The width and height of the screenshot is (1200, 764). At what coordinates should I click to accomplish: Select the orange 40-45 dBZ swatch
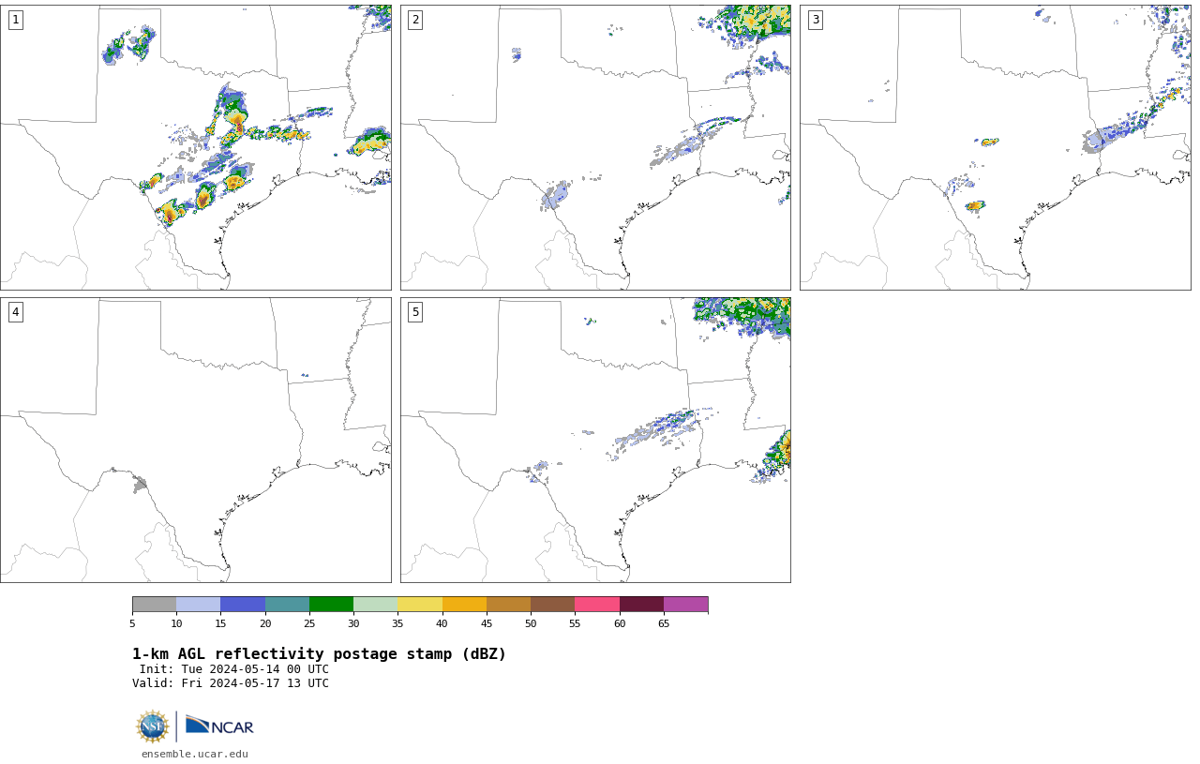464,605
